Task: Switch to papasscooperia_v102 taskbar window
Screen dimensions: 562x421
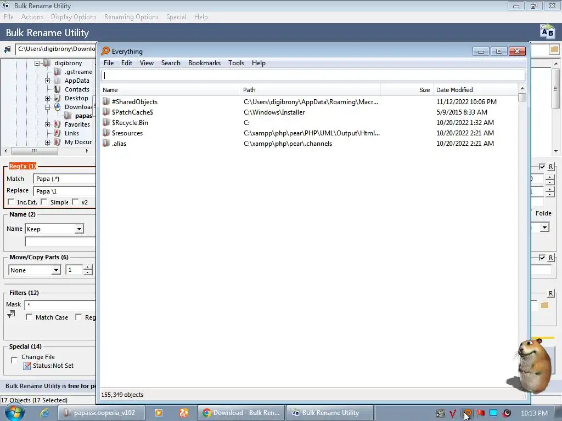Action: 102,413
